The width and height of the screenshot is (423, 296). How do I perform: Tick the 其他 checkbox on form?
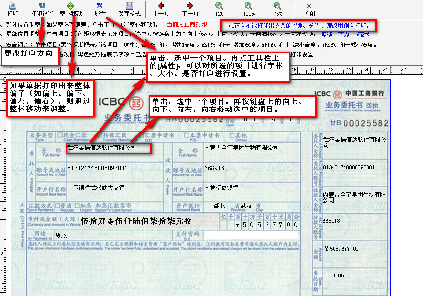click(232, 135)
